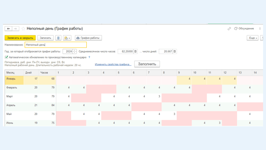266x150 pixels.
Task: Copy the link via the chain icon
Action: [229, 29]
